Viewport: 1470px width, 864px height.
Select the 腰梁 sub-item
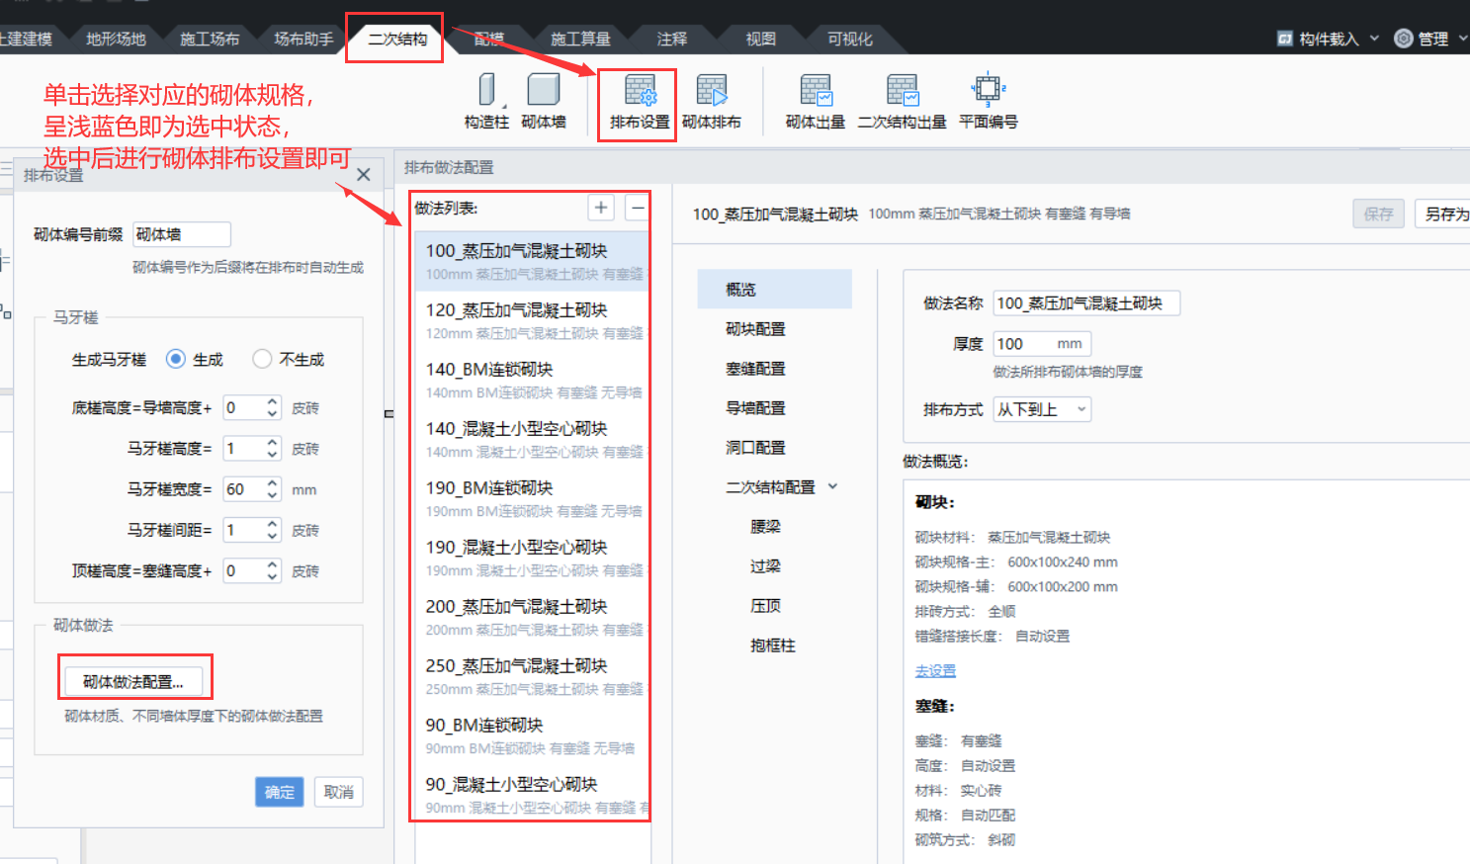pyautogui.click(x=766, y=526)
